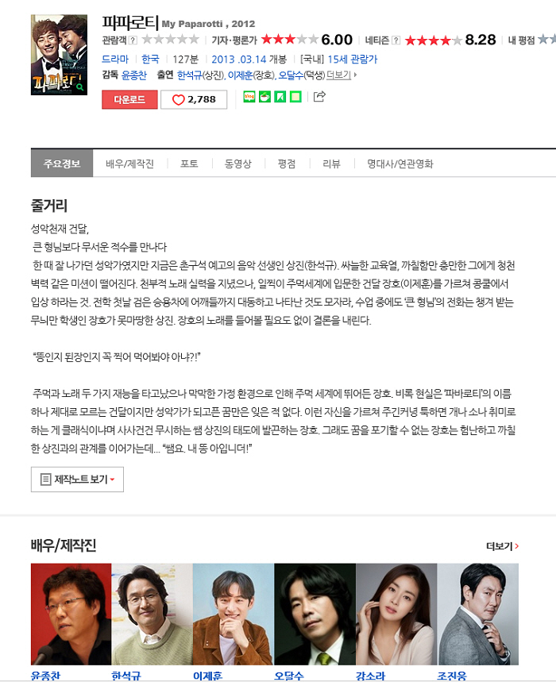Open director 윤종찬 link in movie info
Screen dimensions: 556x682
click(134, 75)
